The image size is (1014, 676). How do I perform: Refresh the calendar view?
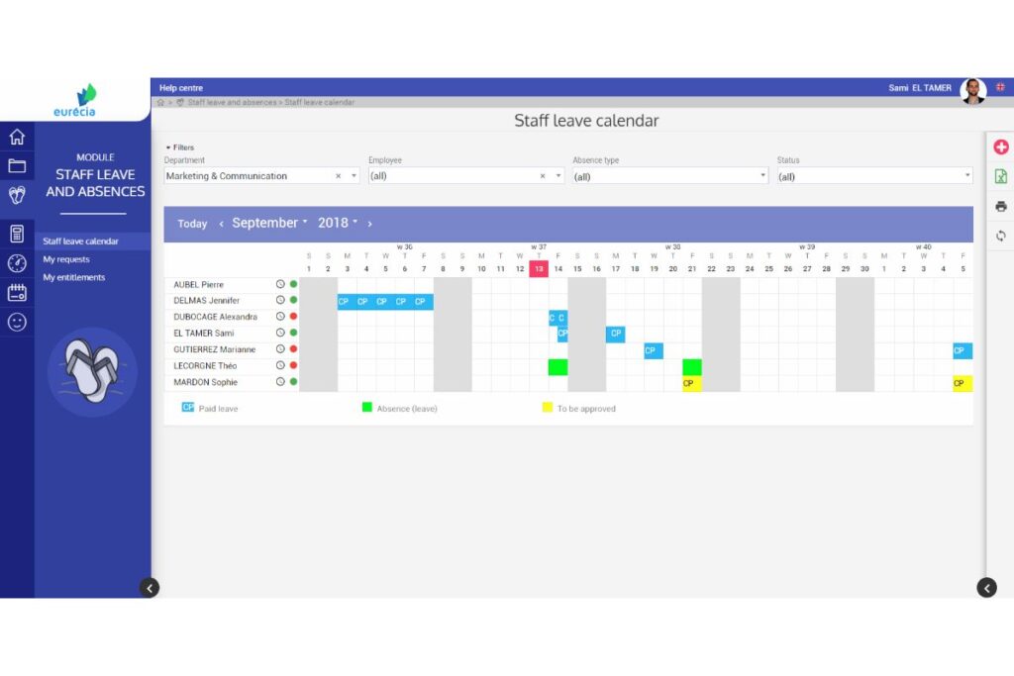[x=1000, y=236]
